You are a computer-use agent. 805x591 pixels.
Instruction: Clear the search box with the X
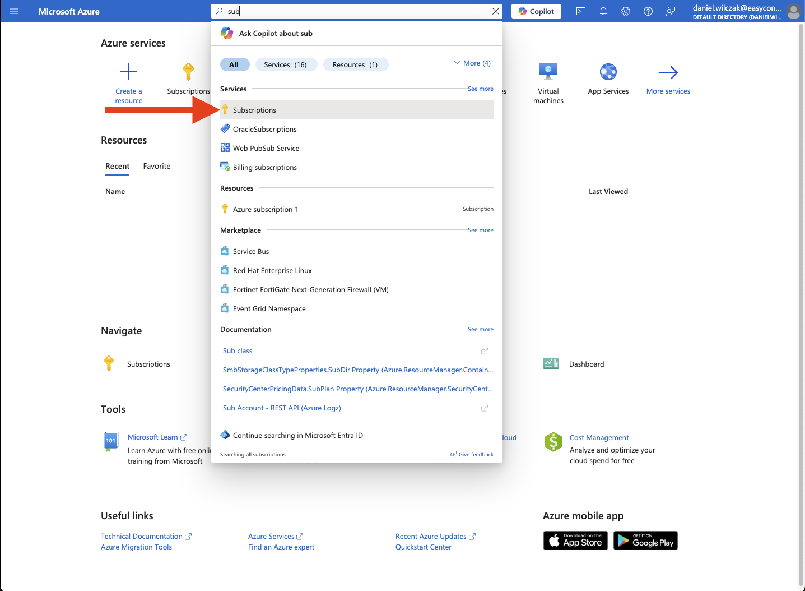[496, 11]
